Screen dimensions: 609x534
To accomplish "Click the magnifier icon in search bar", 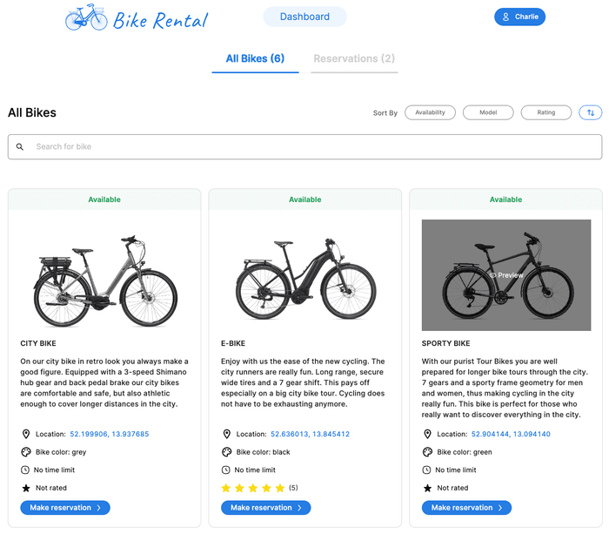I will pyautogui.click(x=20, y=147).
